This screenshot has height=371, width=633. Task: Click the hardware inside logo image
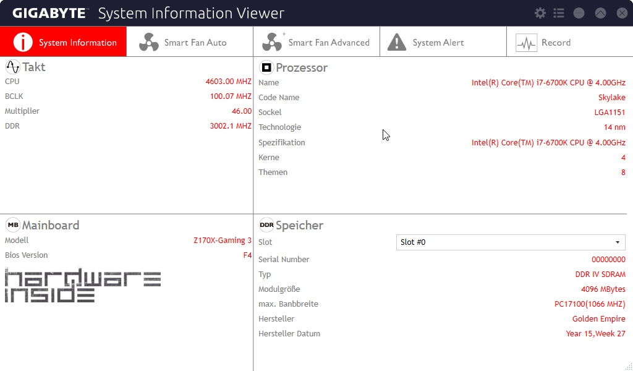click(83, 285)
